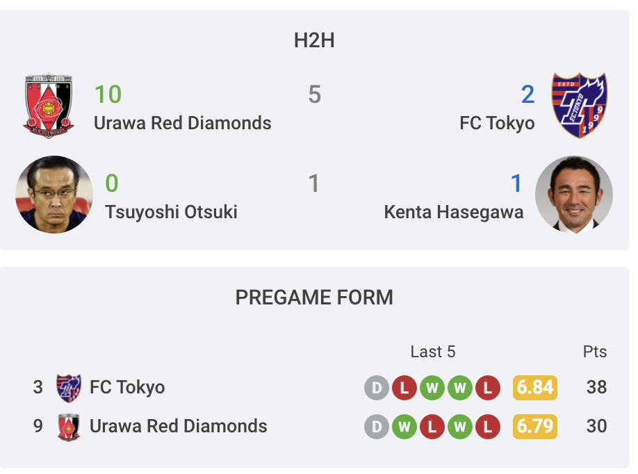Click the Last 5 column label
This screenshot has height=474, width=638.
click(x=434, y=352)
